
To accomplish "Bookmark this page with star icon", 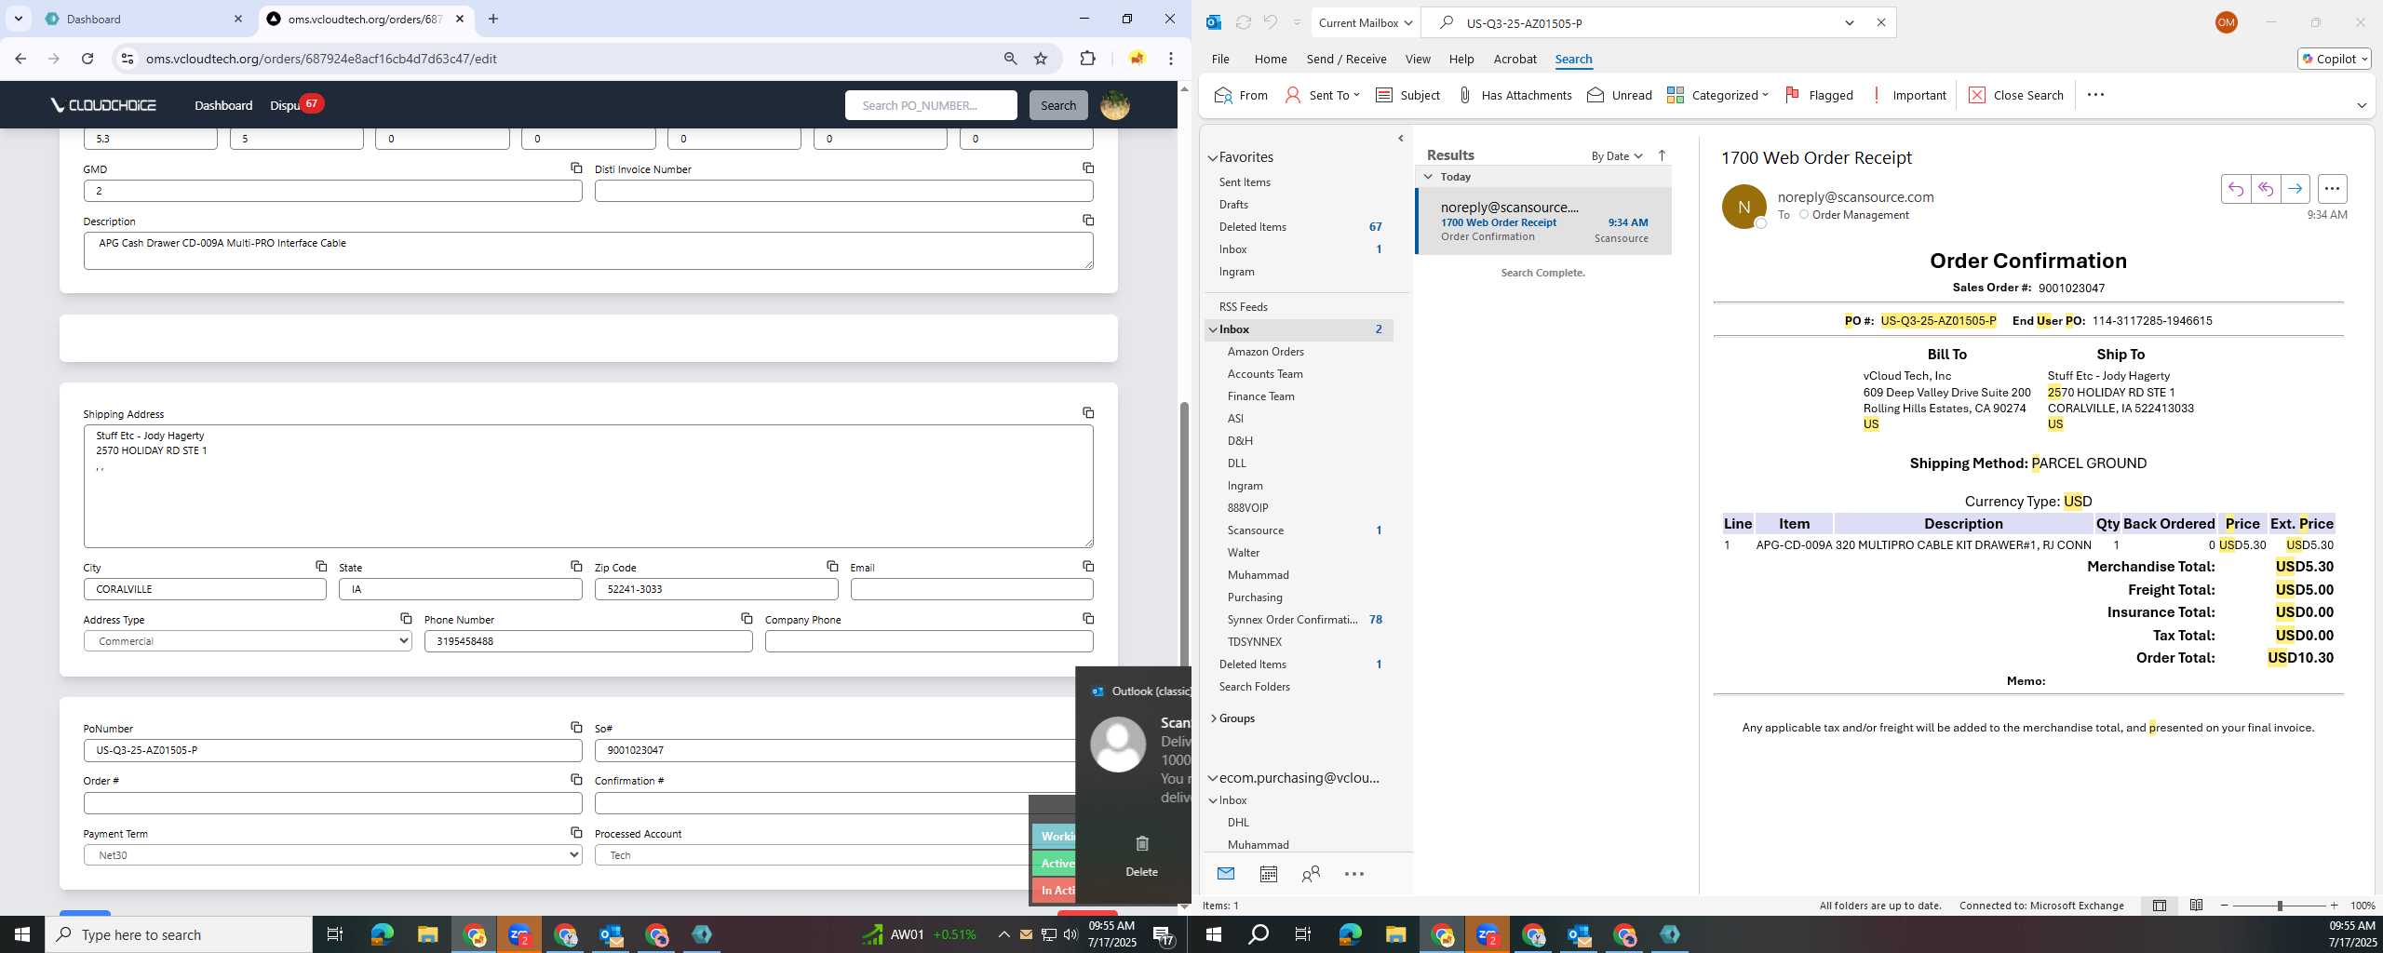I will click(1041, 59).
